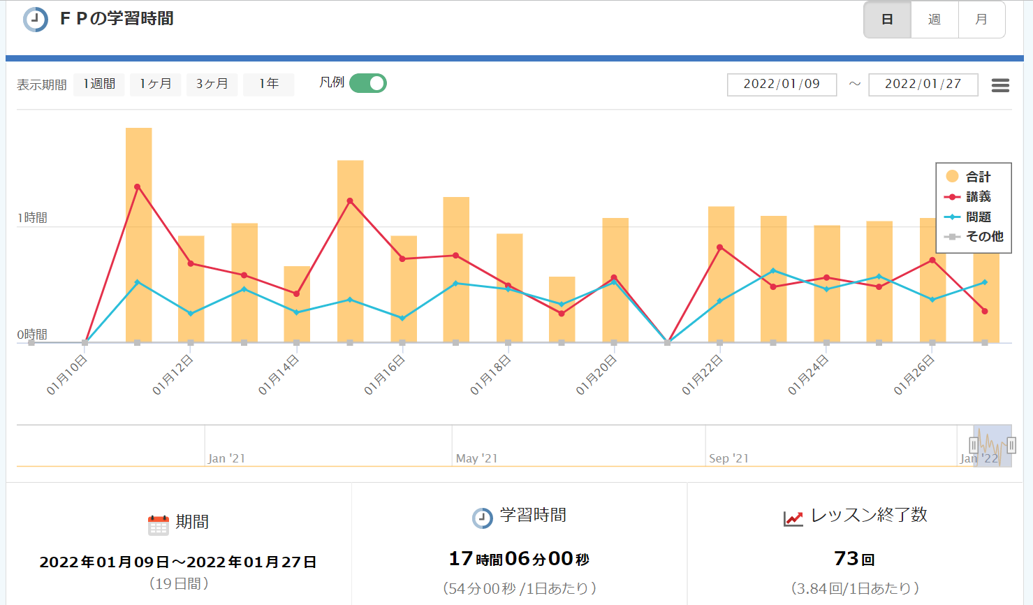The image size is (1033, 605).
Task: Set display period to 1年
Action: coord(269,84)
